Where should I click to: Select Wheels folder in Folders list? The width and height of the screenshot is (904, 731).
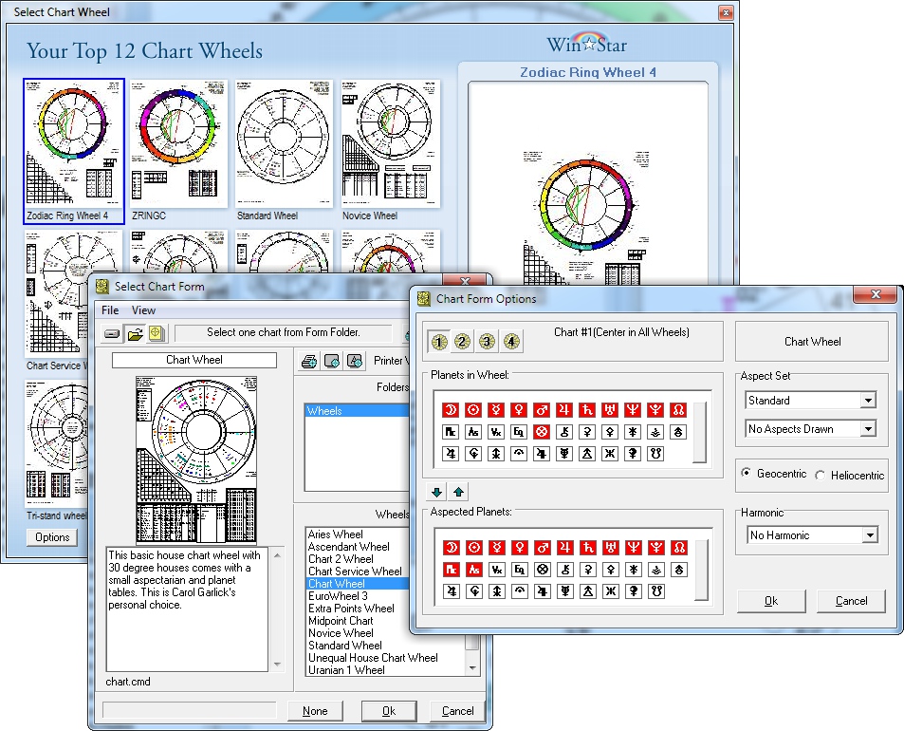(x=357, y=411)
